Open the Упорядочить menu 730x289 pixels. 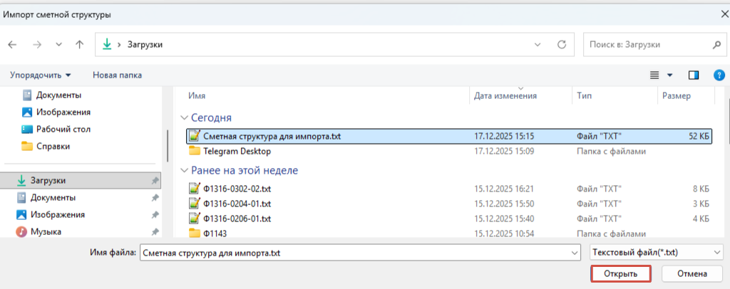(41, 75)
